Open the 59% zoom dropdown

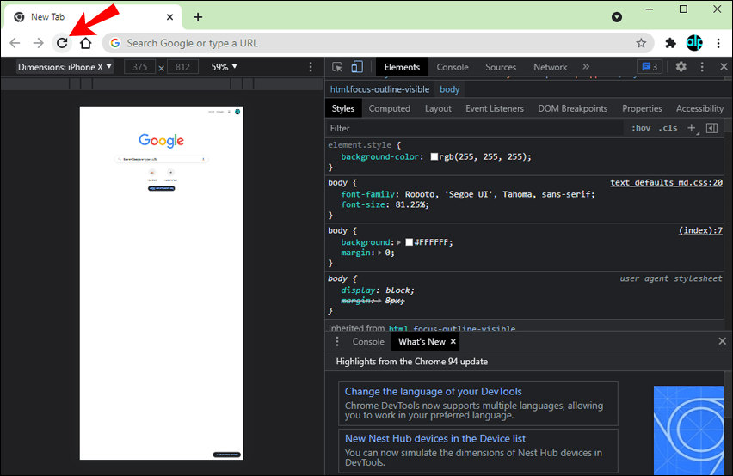point(224,67)
